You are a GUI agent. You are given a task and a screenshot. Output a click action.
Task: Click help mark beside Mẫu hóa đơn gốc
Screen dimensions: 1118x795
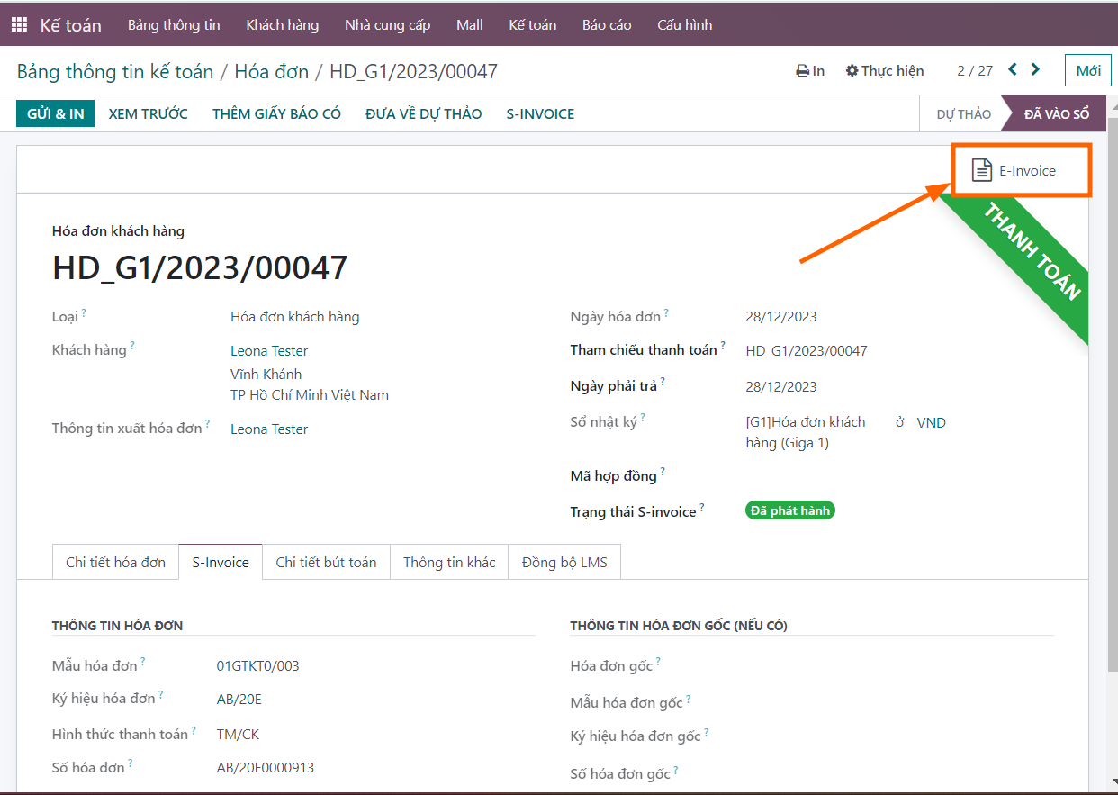point(689,698)
